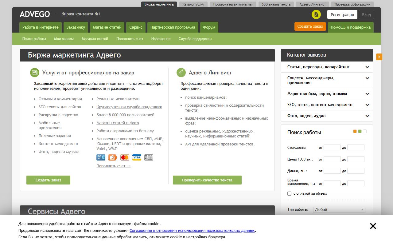
Task: Open the 'Форум' menu item
Action: pyautogui.click(x=209, y=27)
